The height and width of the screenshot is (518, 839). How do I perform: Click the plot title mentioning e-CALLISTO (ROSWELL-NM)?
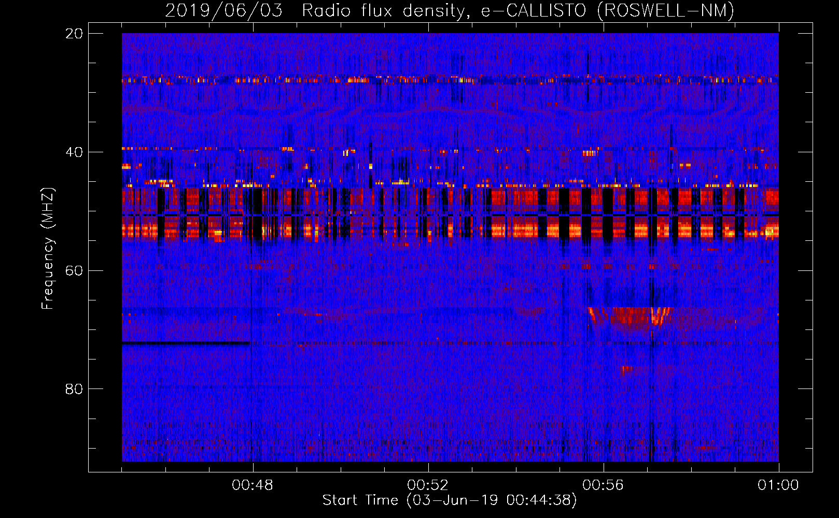coord(450,10)
